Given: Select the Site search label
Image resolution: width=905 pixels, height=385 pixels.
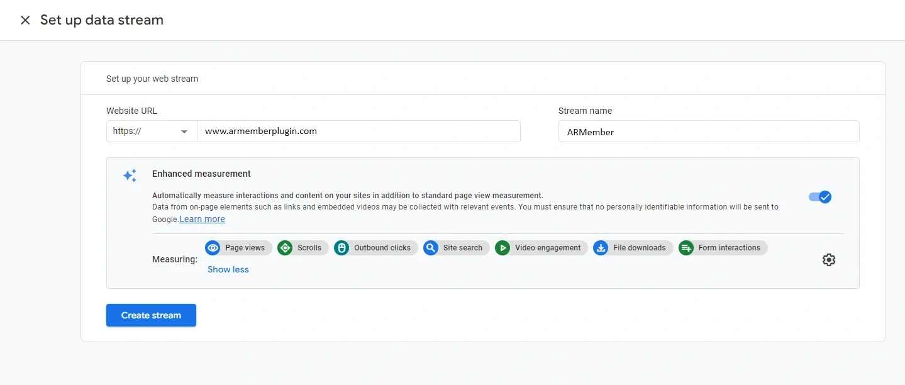Looking at the screenshot, I should tap(463, 248).
